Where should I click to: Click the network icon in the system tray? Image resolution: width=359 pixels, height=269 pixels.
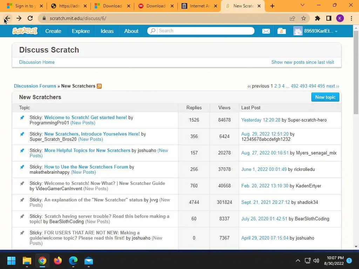click(307, 261)
